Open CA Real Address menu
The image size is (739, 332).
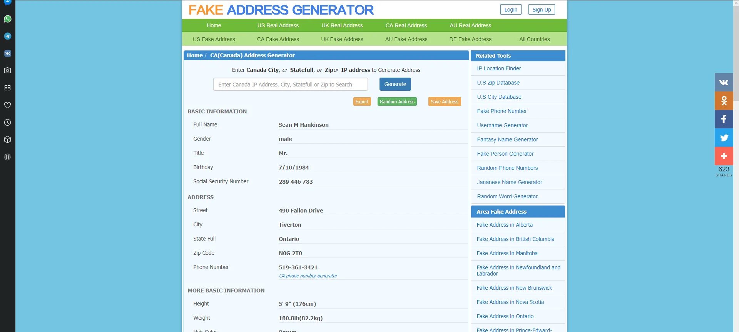coord(406,25)
